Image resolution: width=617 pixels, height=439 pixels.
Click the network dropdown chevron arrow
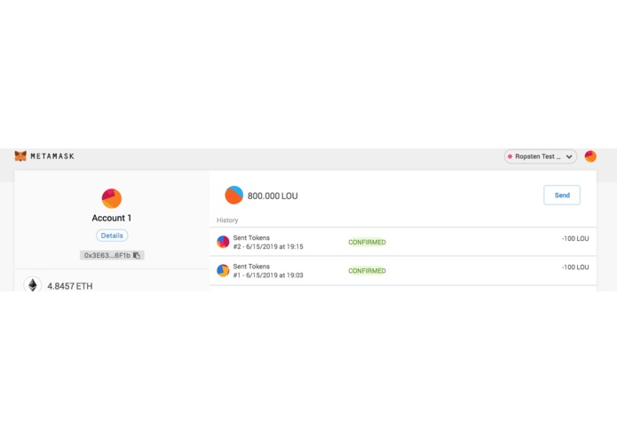(x=569, y=156)
